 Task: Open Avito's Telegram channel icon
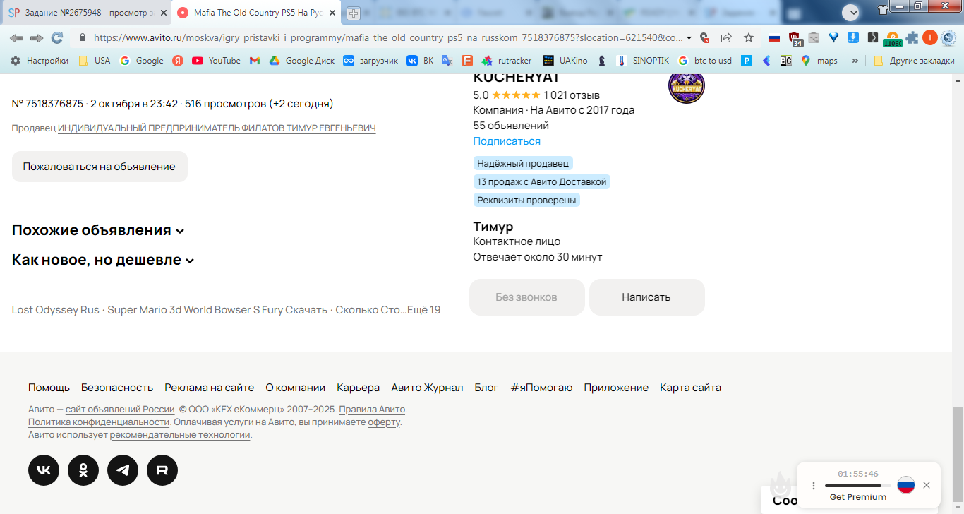coord(123,470)
